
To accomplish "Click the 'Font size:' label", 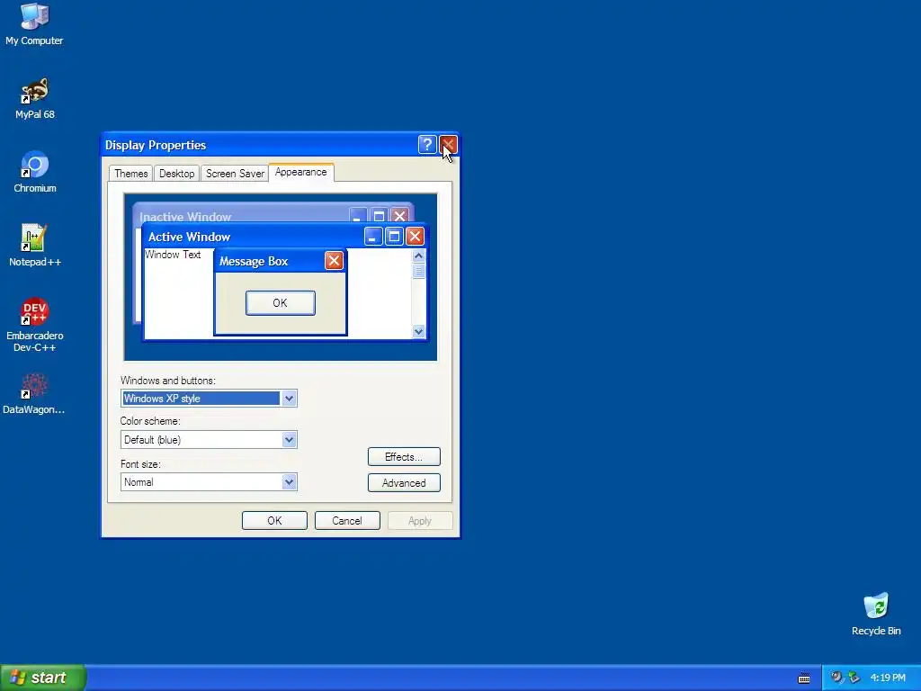I will (140, 464).
